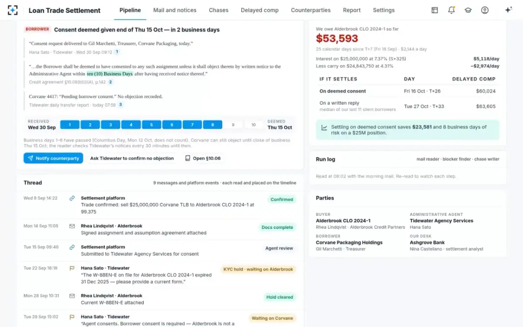
Task: Click the signed assignment agreement attached message
Action: (x=160, y=229)
